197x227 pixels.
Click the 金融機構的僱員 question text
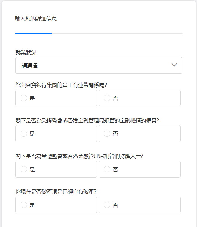pyautogui.click(x=87, y=121)
